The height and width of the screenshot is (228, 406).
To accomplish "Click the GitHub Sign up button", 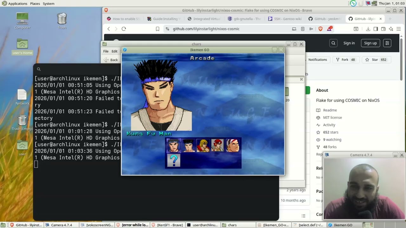I will 370,43.
